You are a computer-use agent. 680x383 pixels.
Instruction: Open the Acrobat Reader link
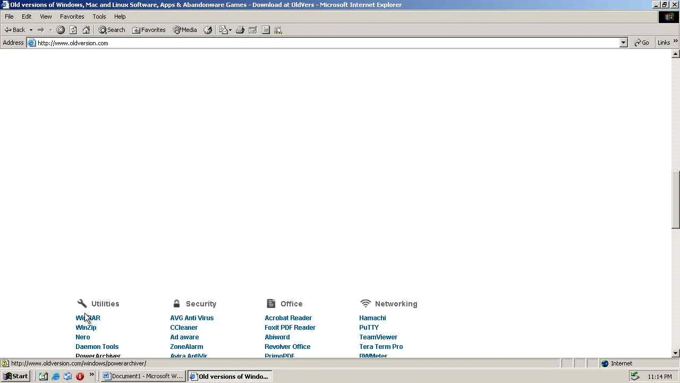tap(288, 318)
